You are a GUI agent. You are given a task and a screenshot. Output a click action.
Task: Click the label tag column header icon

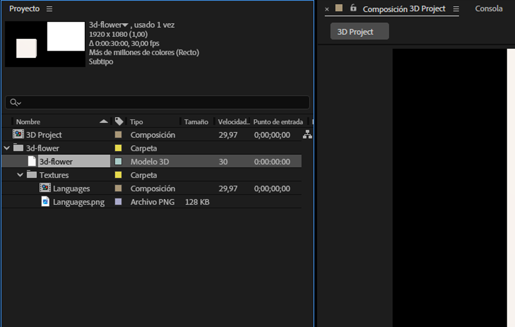[x=119, y=122]
